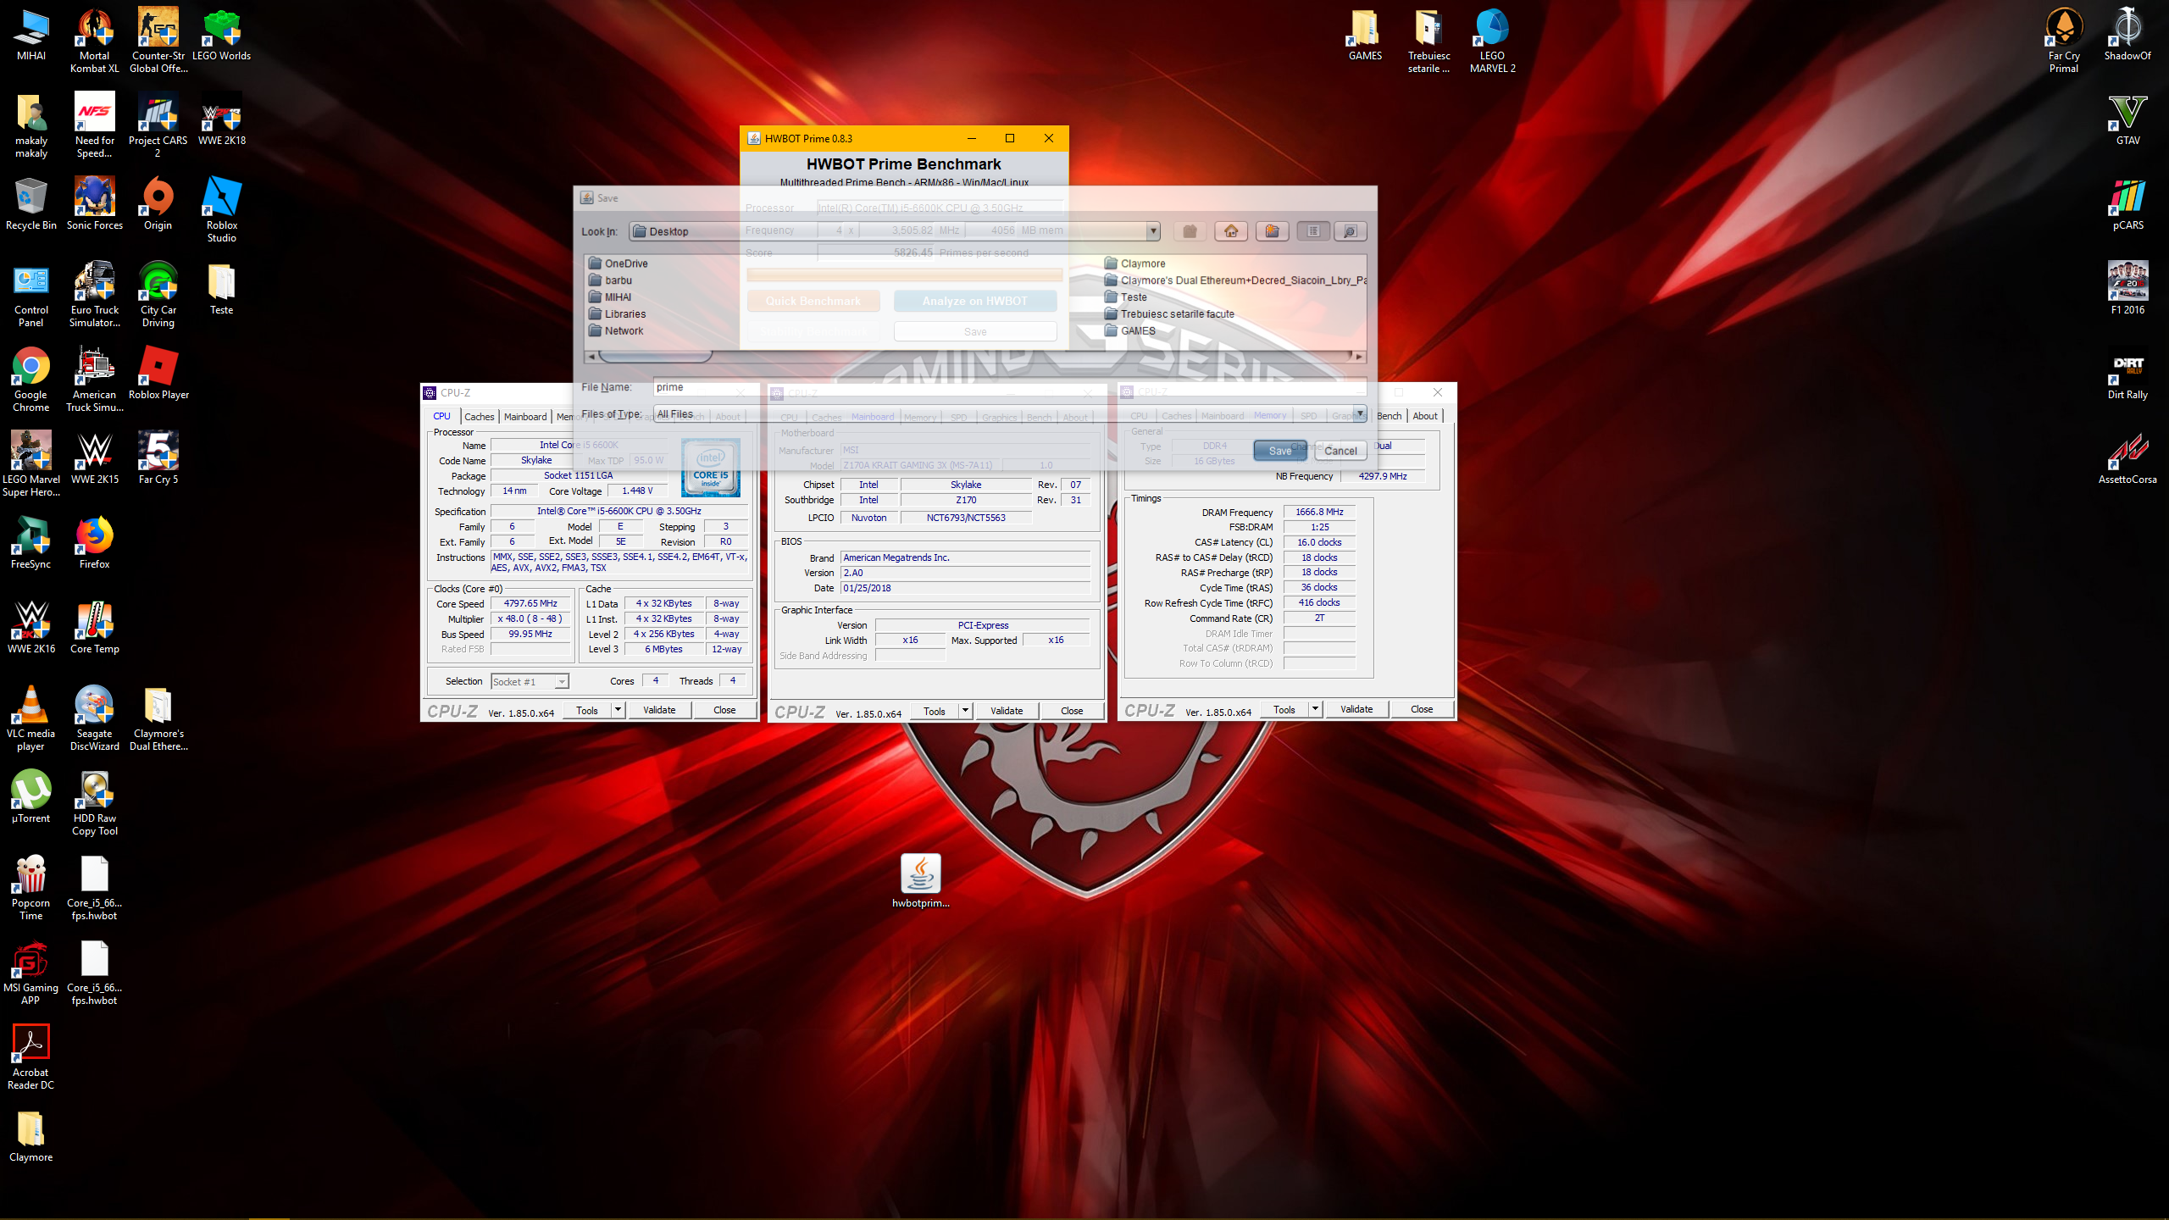Open the FreeSync desktop shortcut

click(x=31, y=542)
